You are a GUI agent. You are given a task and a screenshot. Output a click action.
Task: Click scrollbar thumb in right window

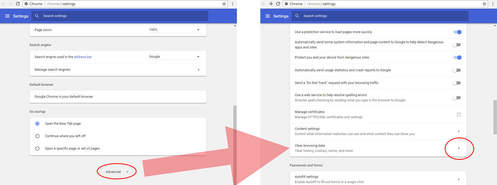[495, 117]
